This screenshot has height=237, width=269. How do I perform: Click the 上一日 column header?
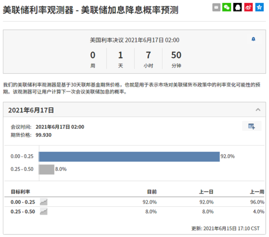pyautogui.click(x=206, y=192)
